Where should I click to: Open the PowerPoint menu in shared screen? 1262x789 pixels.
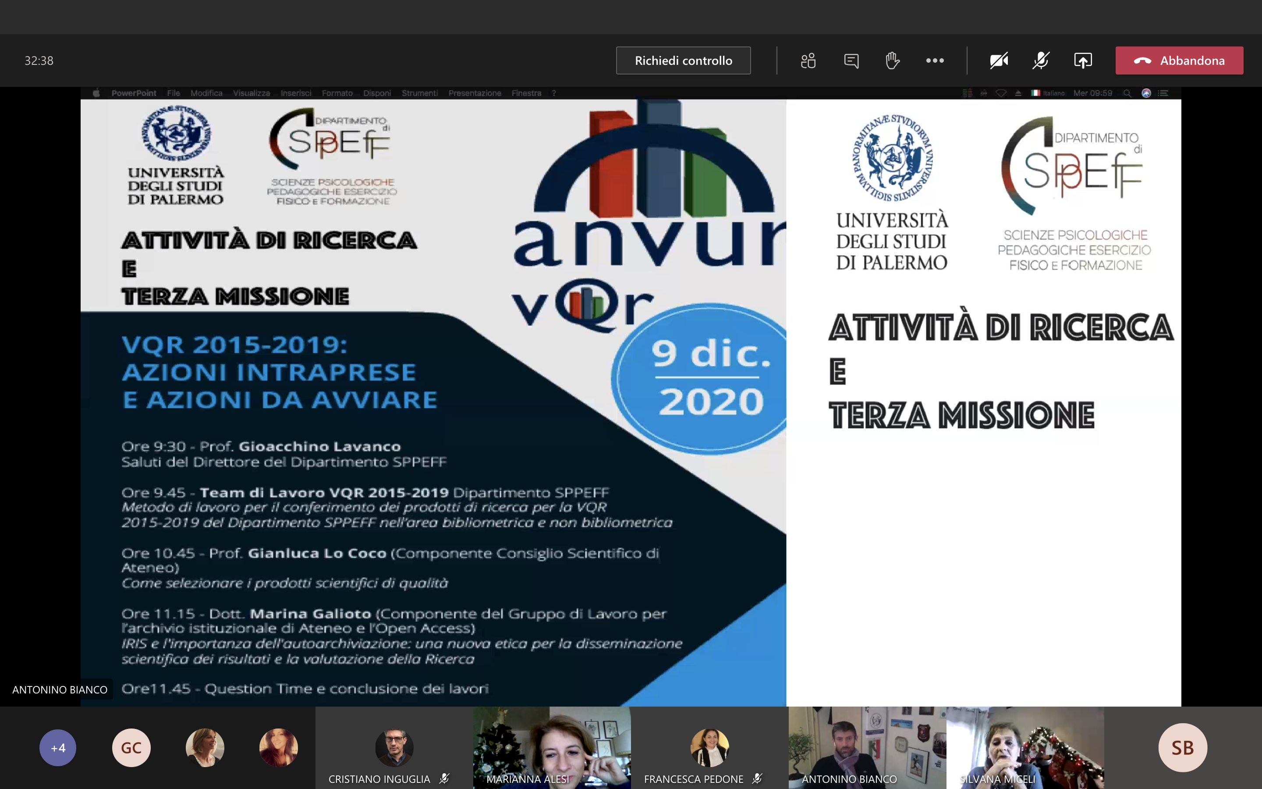134,93
